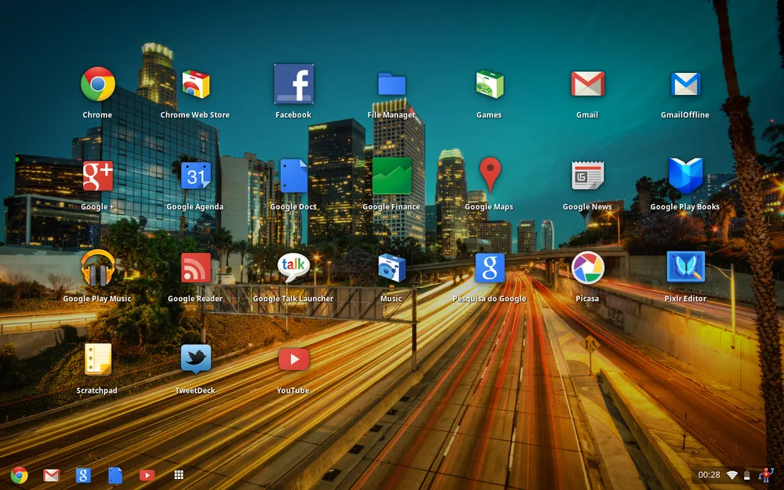This screenshot has height=490, width=784.
Task: Launch the Facebook app icon
Action: coord(293,85)
